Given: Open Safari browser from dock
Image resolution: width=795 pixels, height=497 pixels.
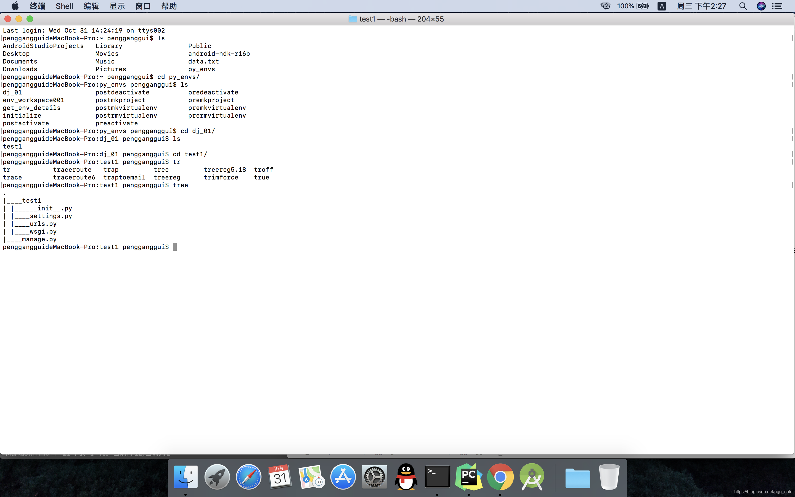Looking at the screenshot, I should pyautogui.click(x=249, y=477).
